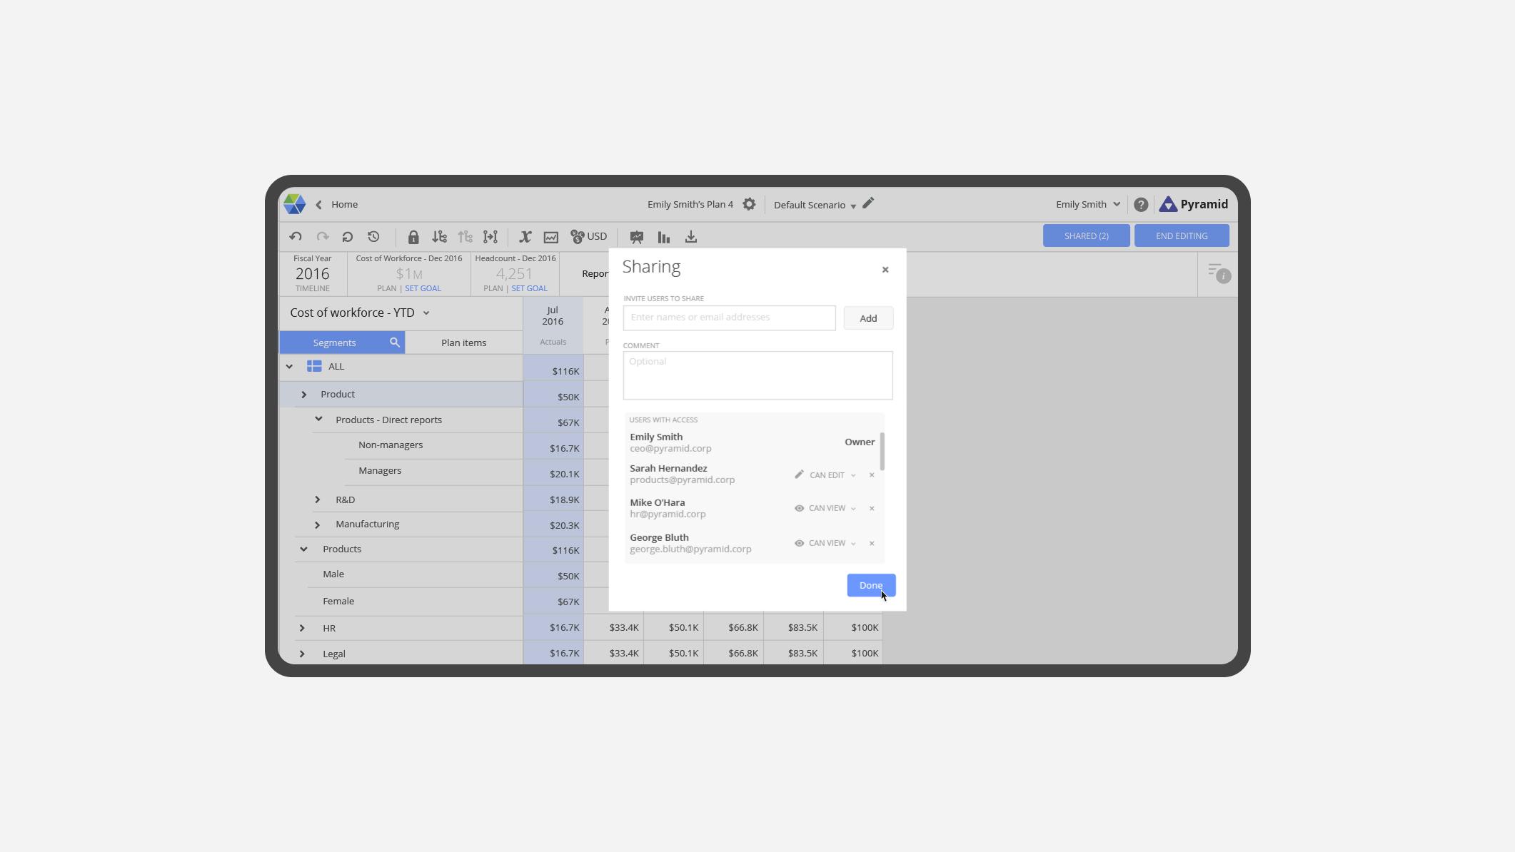The image size is (1515, 852).
Task: Open the formula editor with the X icon
Action: 526,236
